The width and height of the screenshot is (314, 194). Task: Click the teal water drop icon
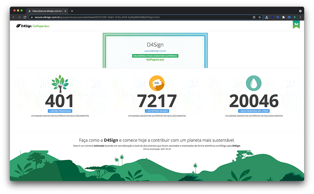[x=254, y=83]
